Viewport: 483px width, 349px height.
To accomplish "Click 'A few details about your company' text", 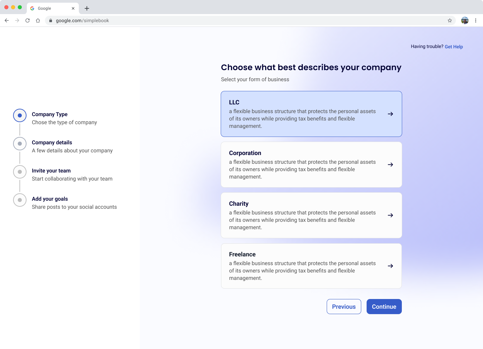I will click(x=72, y=151).
